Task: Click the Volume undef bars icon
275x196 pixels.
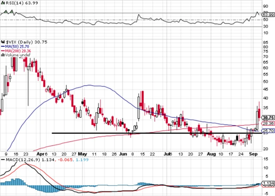Action: 3,55
